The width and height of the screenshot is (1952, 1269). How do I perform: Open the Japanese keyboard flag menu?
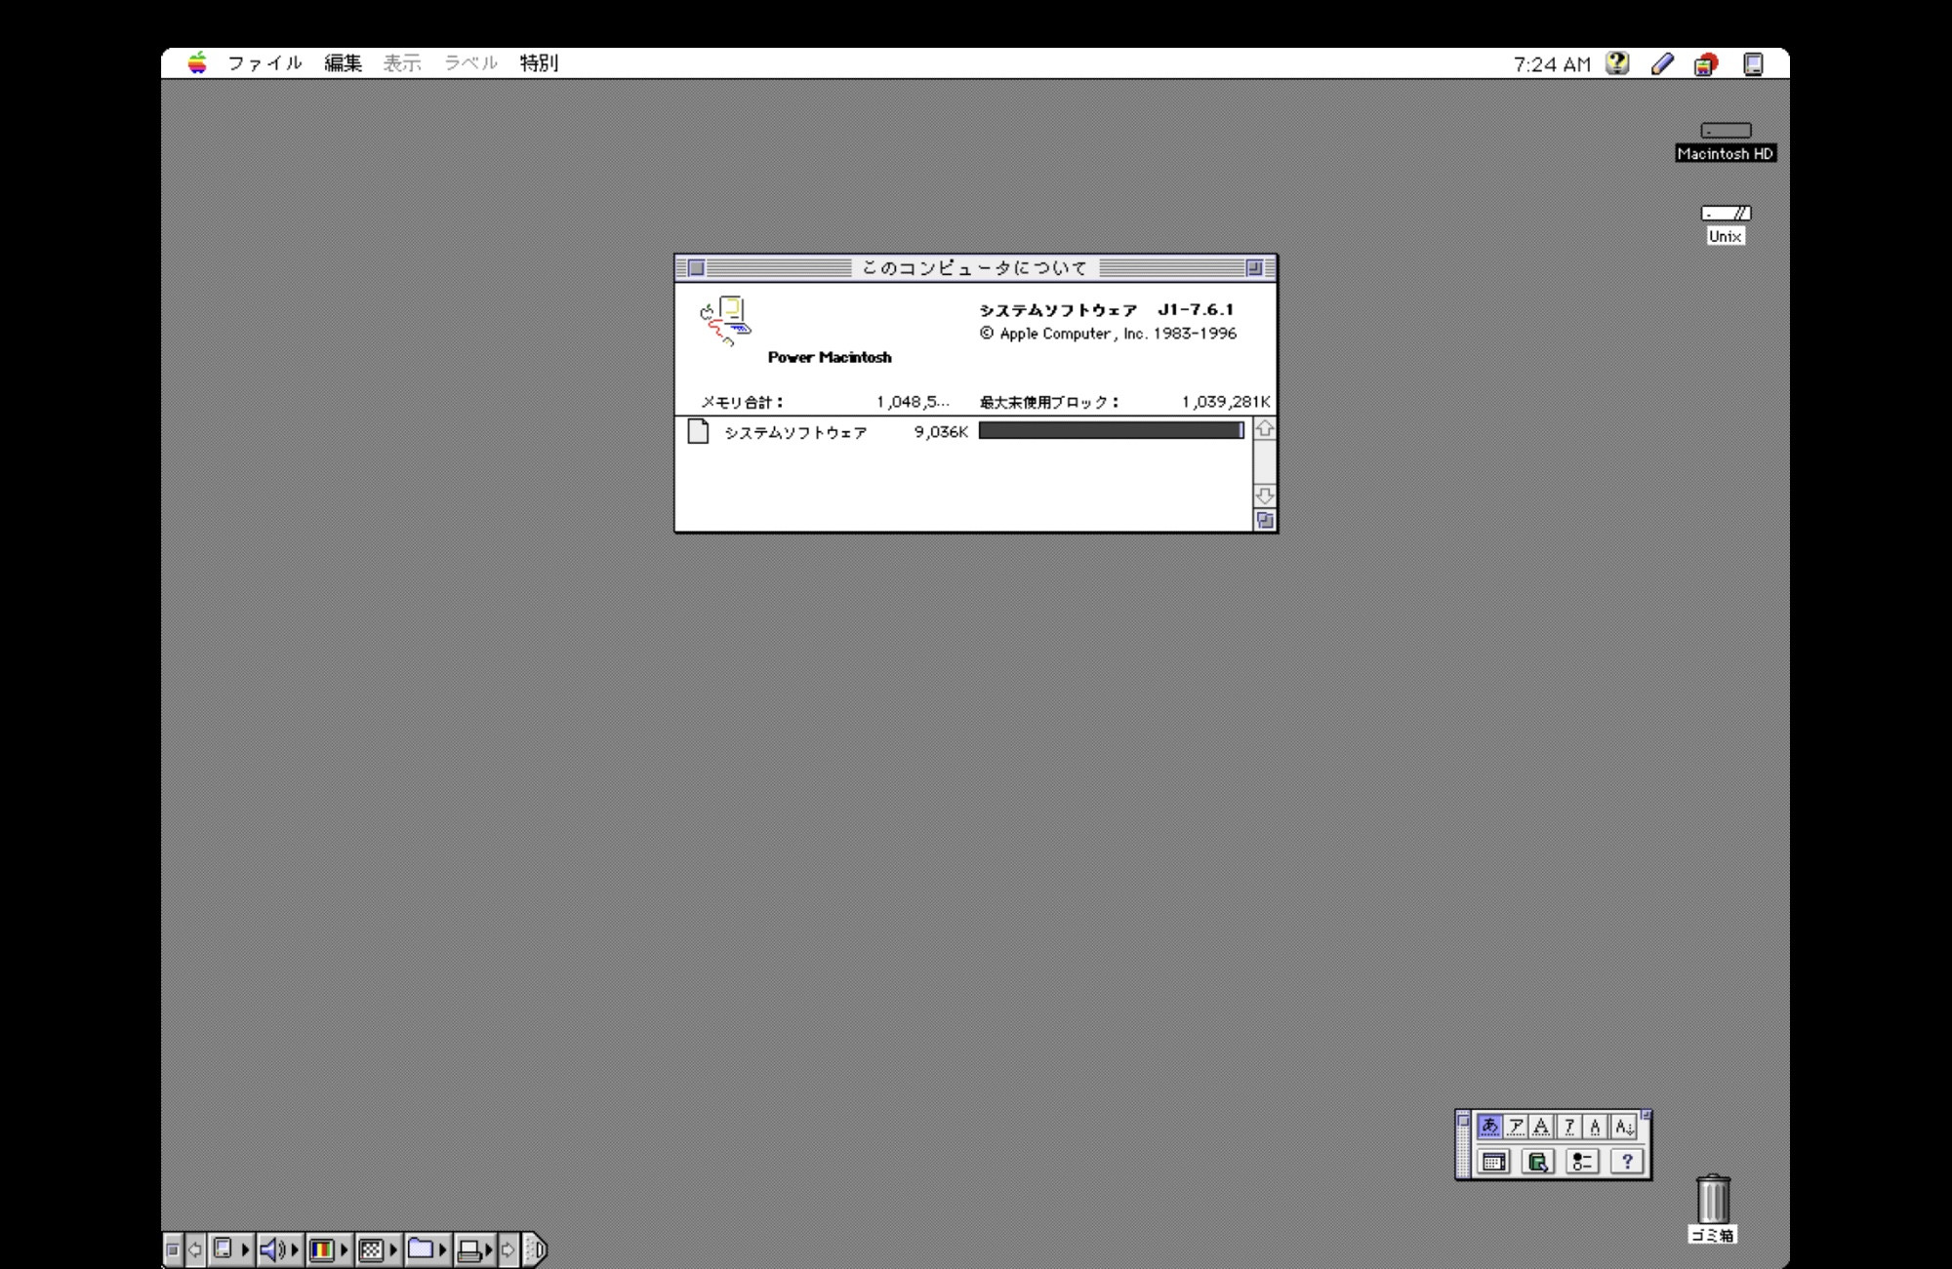[1706, 64]
